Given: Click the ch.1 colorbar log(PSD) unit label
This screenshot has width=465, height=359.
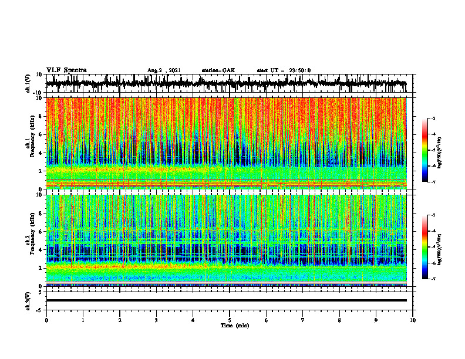Looking at the screenshot, I should [x=440, y=153].
